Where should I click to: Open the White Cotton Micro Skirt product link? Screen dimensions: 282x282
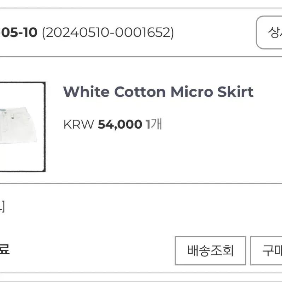[158, 92]
